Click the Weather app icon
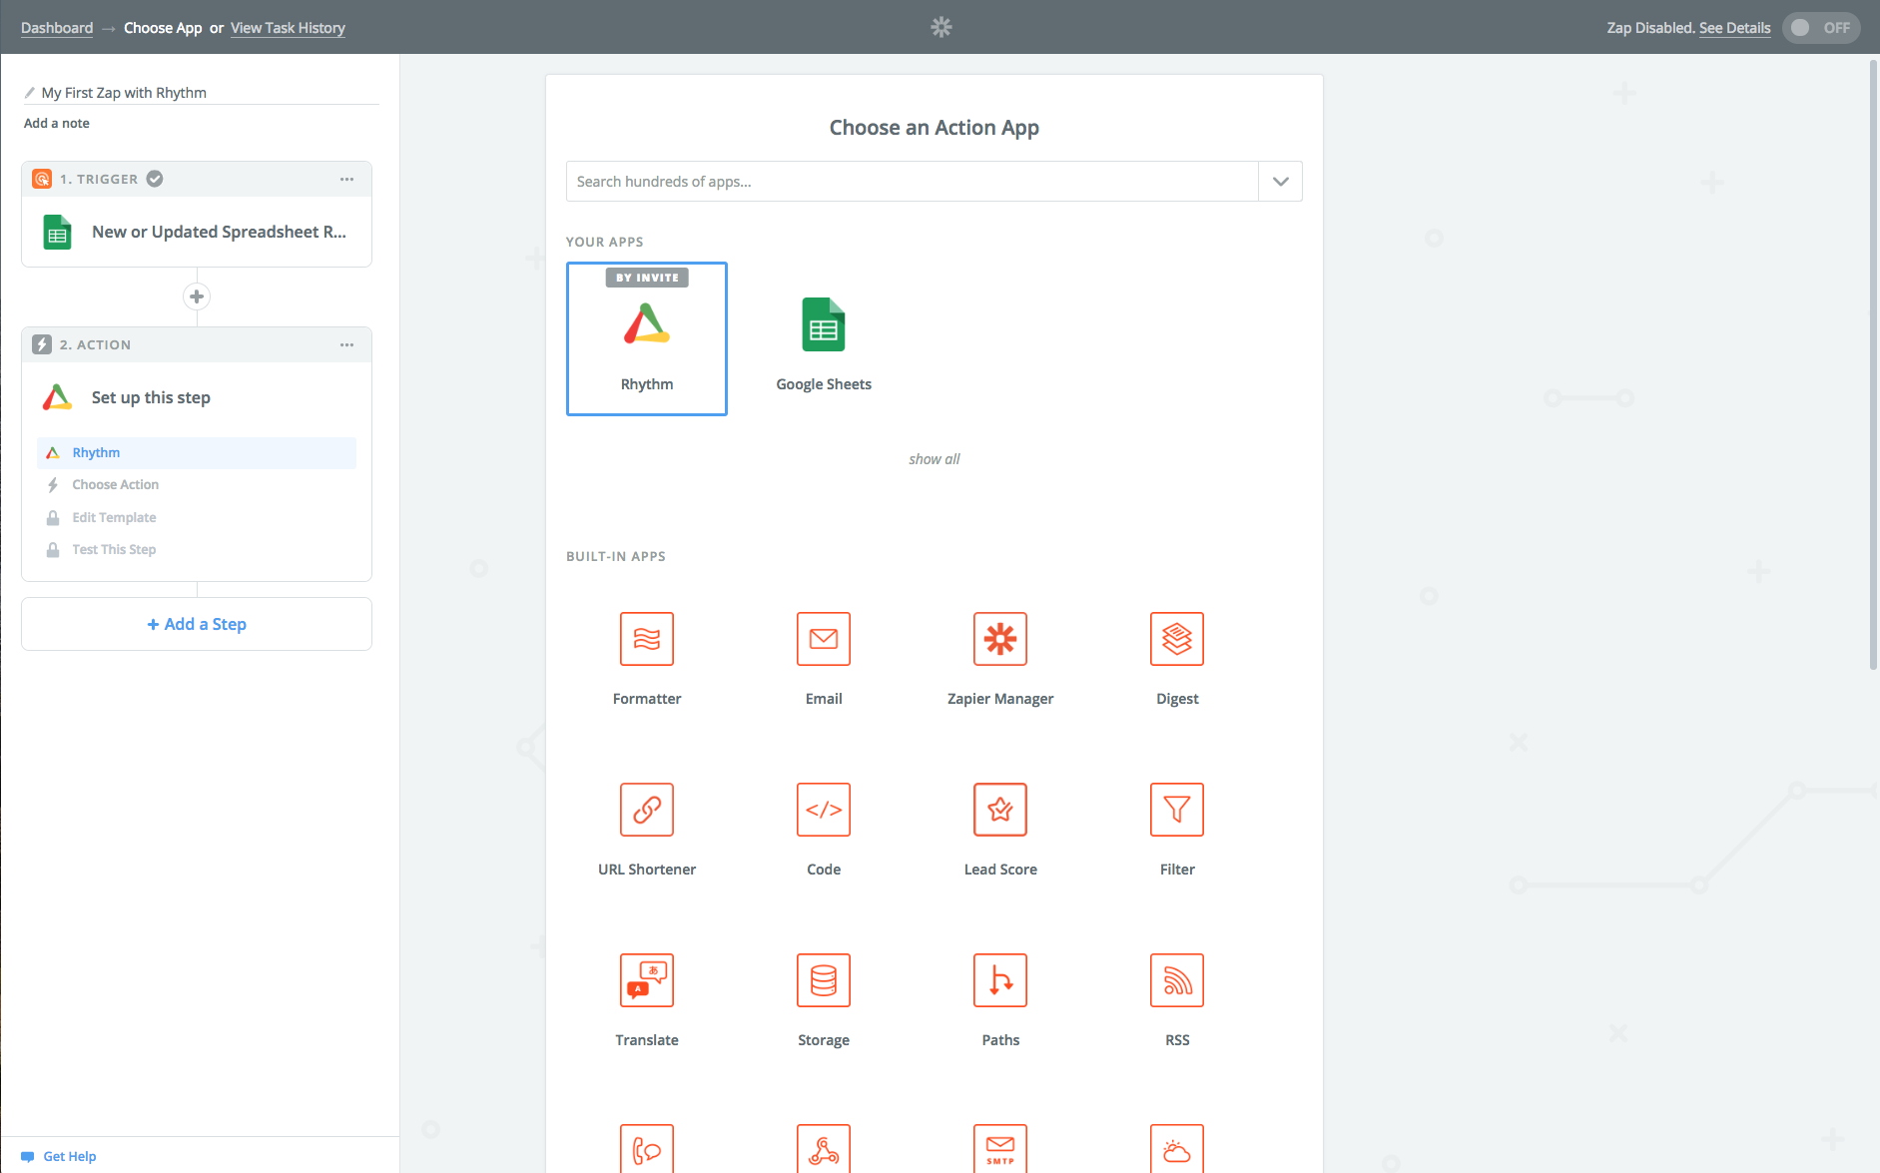1880x1173 pixels. coord(1177,1149)
